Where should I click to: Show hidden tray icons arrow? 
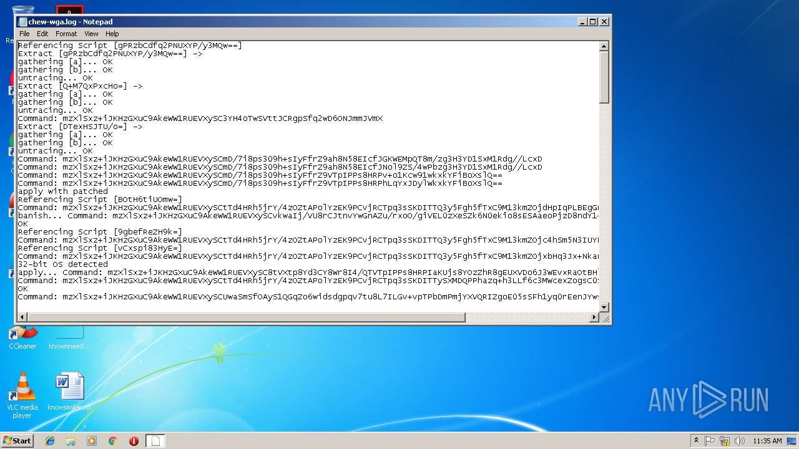(696, 440)
